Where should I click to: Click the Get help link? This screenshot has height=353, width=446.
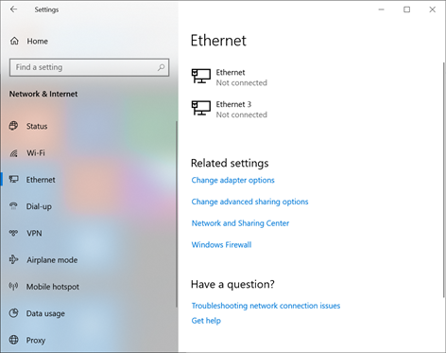(206, 321)
